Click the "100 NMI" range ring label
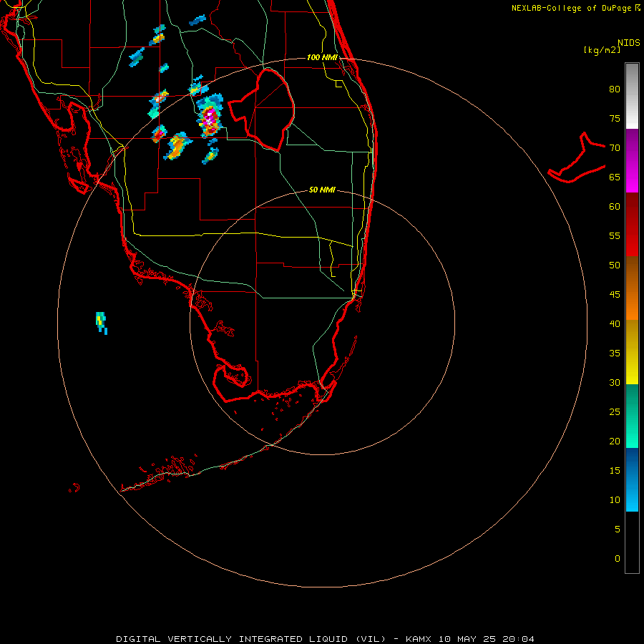 (322, 57)
